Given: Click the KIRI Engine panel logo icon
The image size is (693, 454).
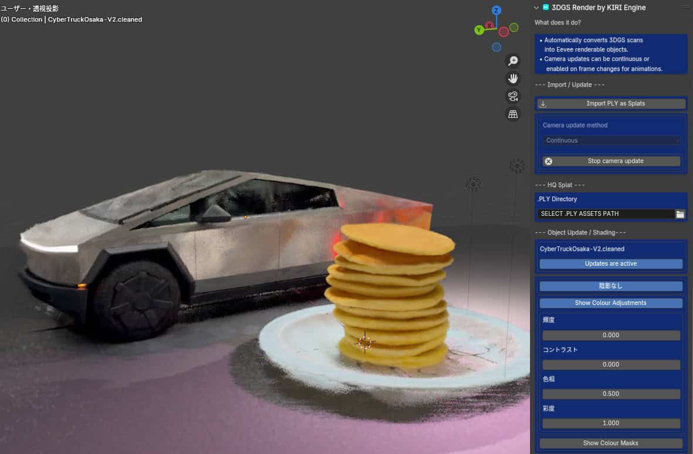Looking at the screenshot, I should [x=546, y=7].
